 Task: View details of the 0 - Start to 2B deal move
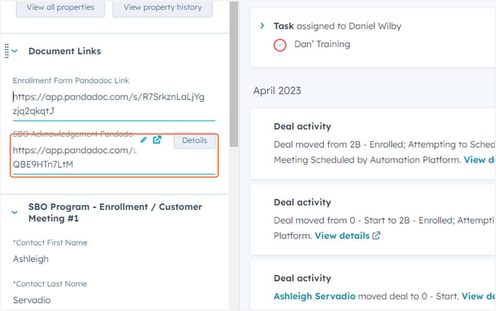[x=342, y=236]
